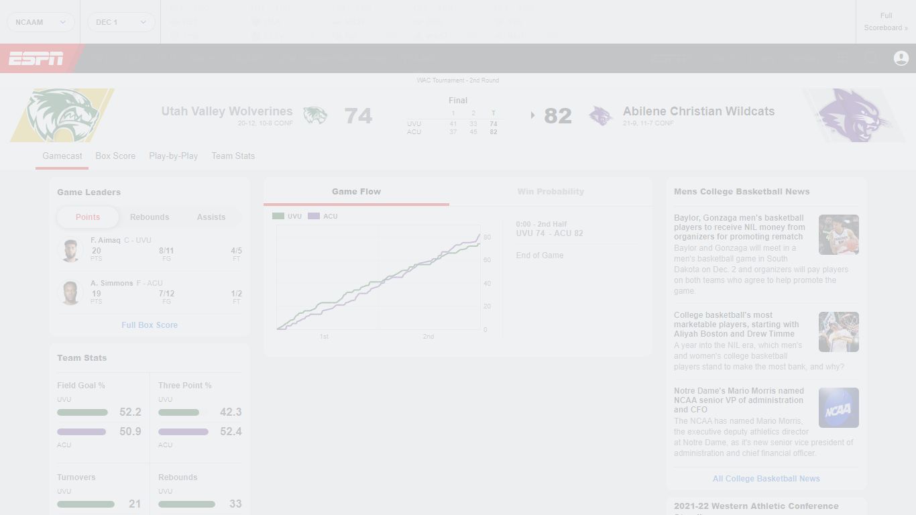Read the Notre Dame's Mario Morris article
Screen dimensions: 916x515
pyautogui.click(x=739, y=400)
